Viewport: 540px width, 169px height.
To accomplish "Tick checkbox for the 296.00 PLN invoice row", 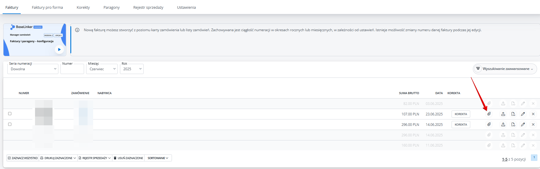I will pos(10,124).
